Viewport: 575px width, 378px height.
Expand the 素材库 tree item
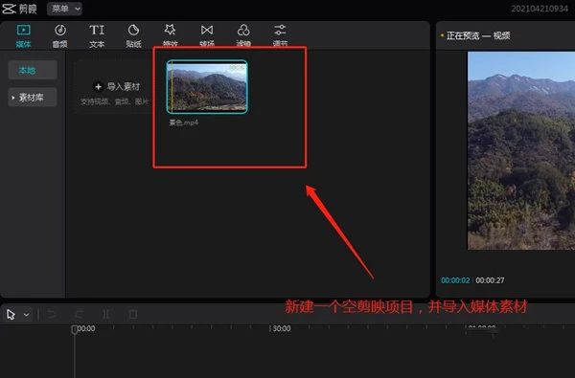click(33, 98)
